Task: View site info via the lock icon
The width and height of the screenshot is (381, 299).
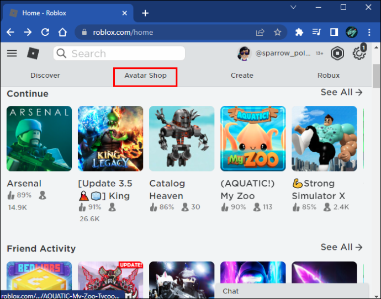Action: pyautogui.click(x=84, y=32)
